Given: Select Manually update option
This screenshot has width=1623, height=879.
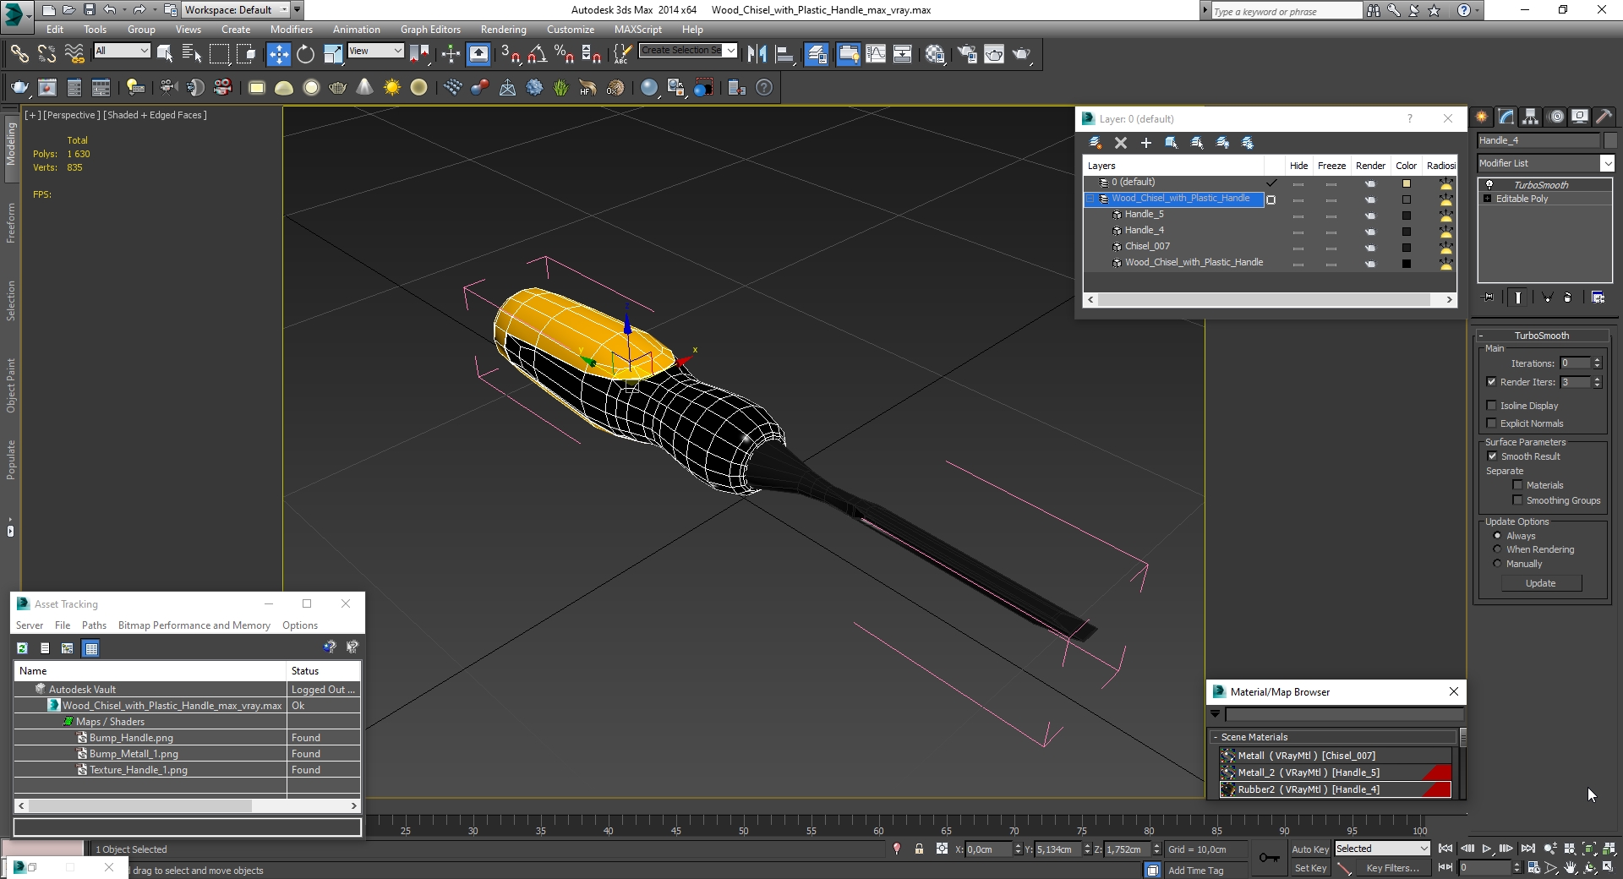Looking at the screenshot, I should [x=1497, y=564].
